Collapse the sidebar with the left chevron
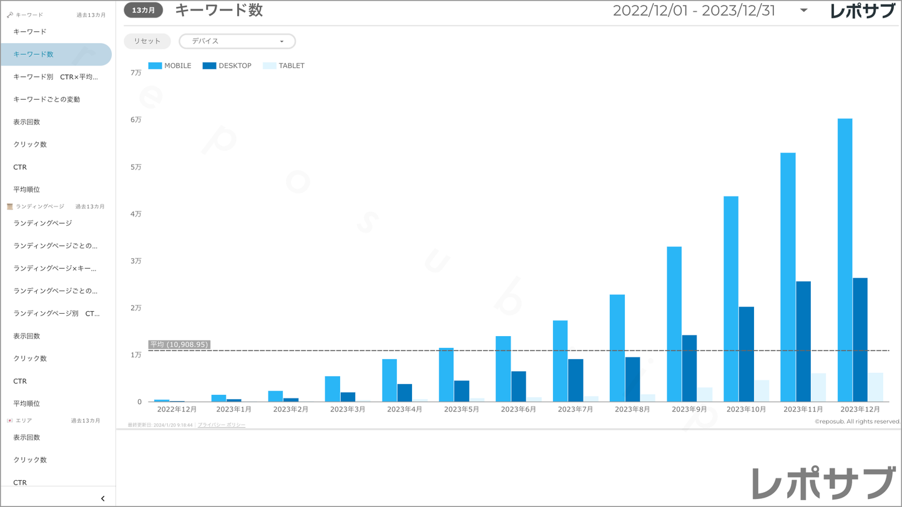The width and height of the screenshot is (902, 507). coord(103,498)
